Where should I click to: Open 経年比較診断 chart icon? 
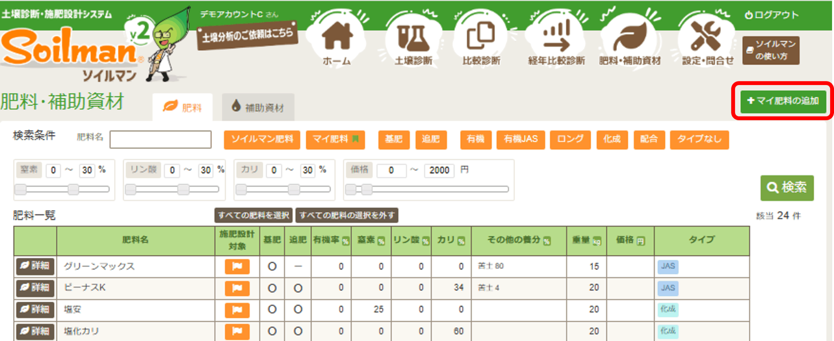tap(556, 36)
